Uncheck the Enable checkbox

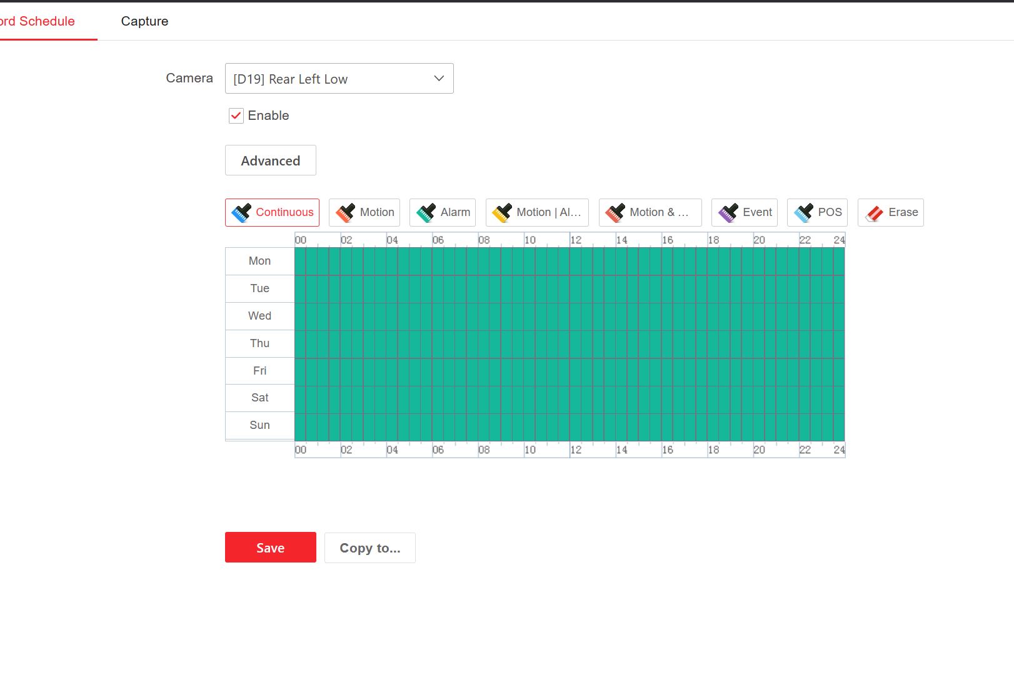(236, 115)
